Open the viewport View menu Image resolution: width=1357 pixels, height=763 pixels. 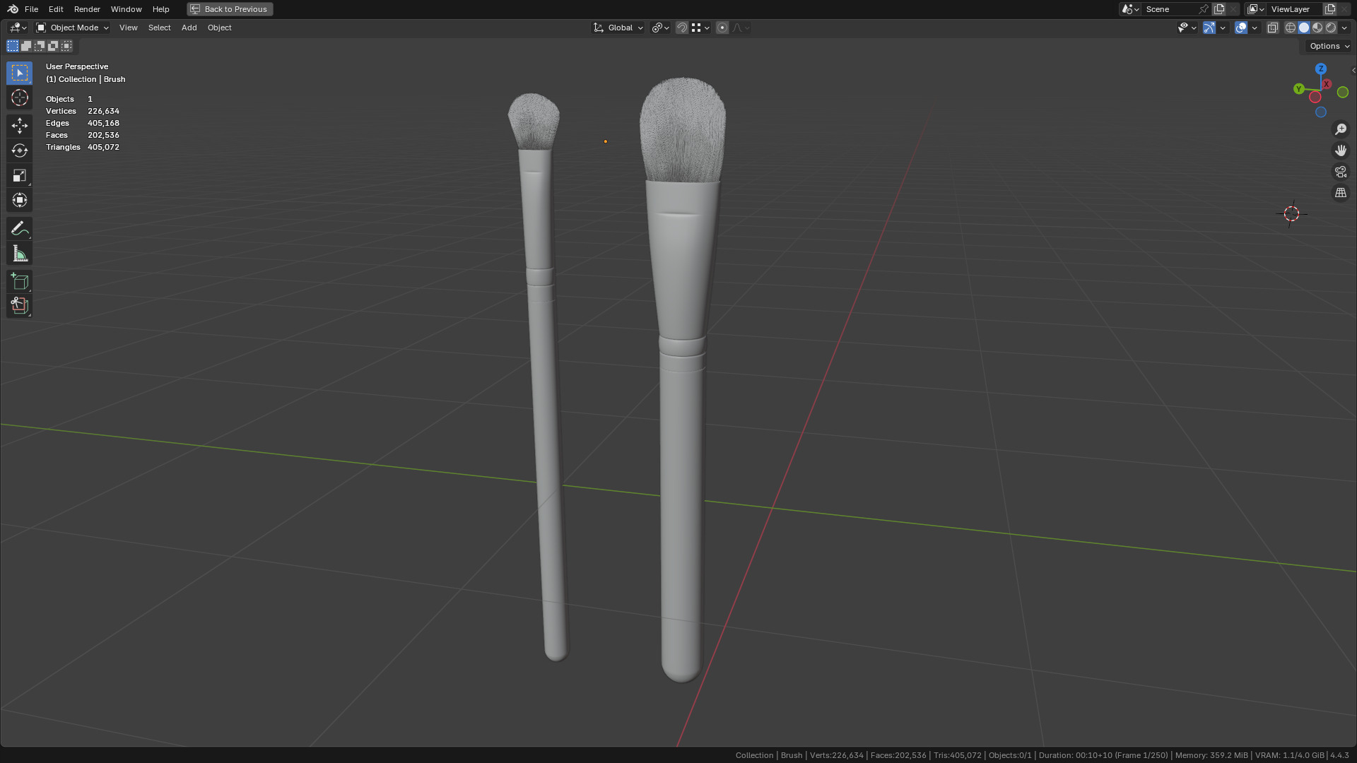(128, 28)
